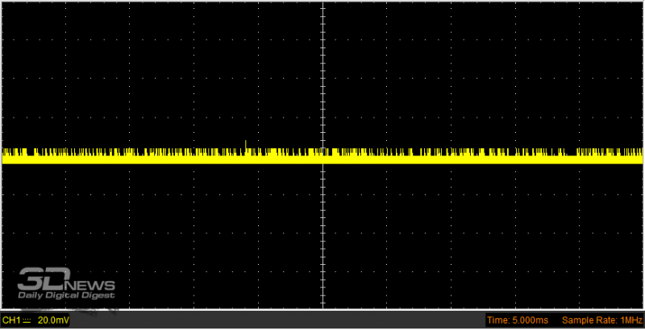Click the DC coupling symbol beside CH1
The width and height of the screenshot is (645, 330).
26,320
